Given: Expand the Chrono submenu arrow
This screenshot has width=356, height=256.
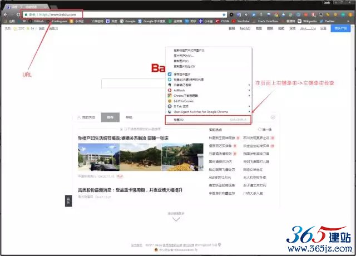Looking at the screenshot, I should [249, 96].
